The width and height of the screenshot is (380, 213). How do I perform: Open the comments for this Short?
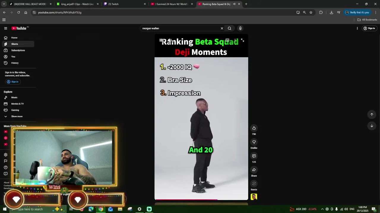pyautogui.click(x=254, y=156)
